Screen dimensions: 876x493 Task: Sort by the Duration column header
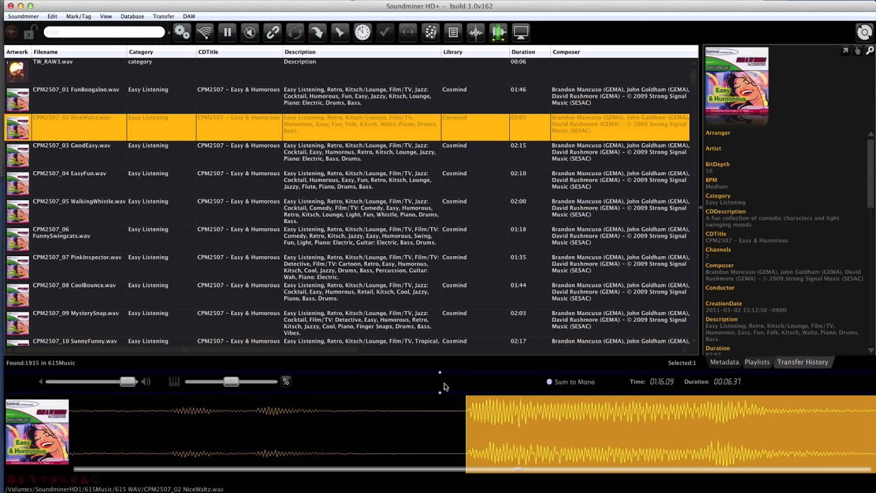[530, 52]
